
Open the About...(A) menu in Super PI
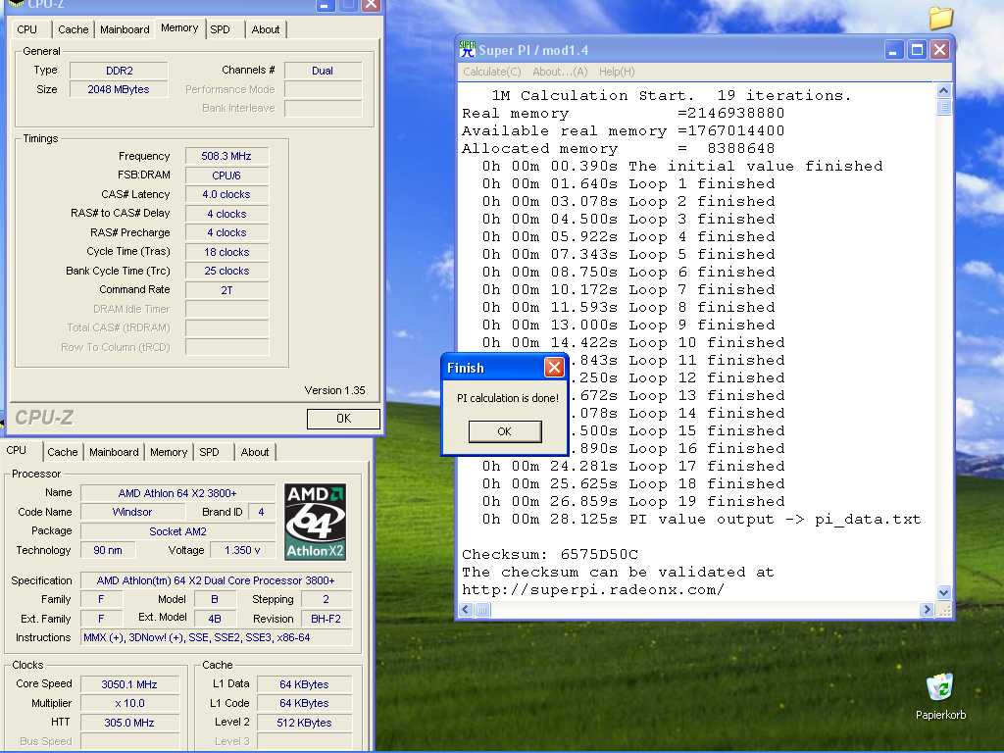point(560,72)
